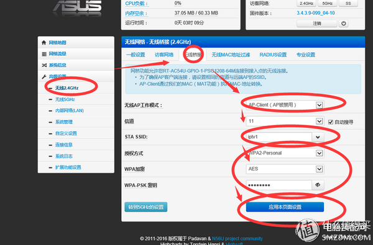Open the 无线AP工作模式 dropdown

tap(285, 105)
